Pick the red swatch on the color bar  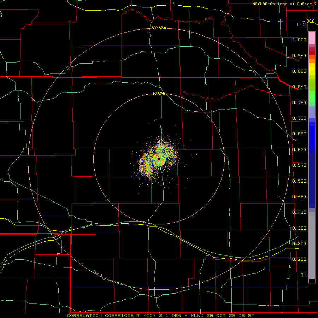pyautogui.click(x=312, y=53)
